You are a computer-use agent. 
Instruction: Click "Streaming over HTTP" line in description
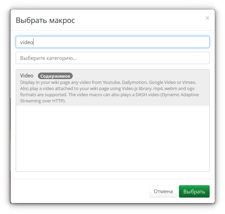click(43, 101)
